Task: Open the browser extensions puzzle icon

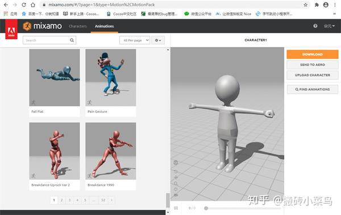Action: click(317, 5)
